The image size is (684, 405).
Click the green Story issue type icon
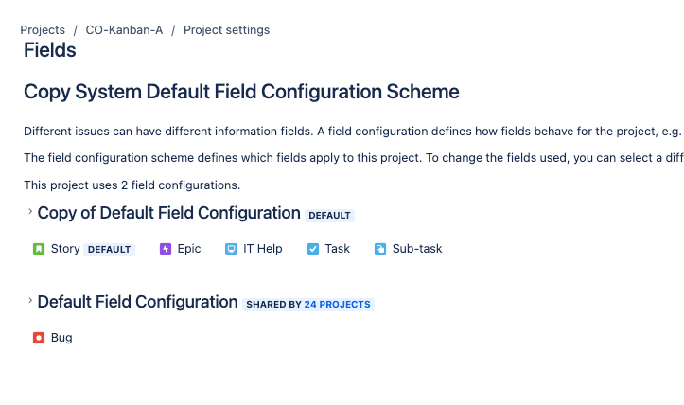coord(39,249)
